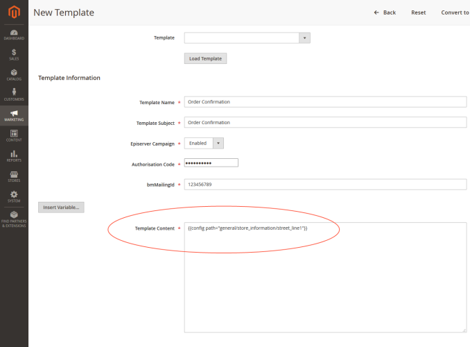
Task: Open the Content sidebar icon
Action: click(14, 135)
